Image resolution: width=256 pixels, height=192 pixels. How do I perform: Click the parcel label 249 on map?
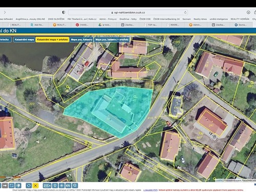[97, 88]
